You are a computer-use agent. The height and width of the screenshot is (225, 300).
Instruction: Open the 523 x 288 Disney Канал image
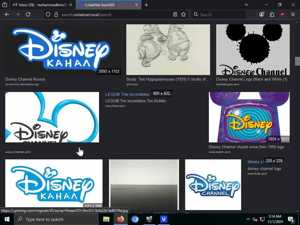(x=54, y=184)
